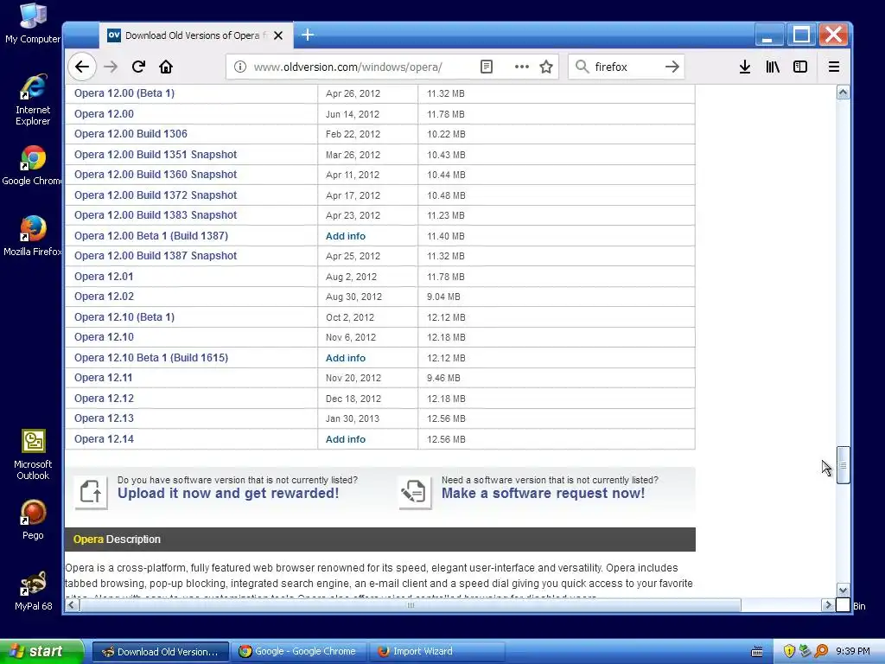This screenshot has height=664, width=885.
Task: Submit the firefox search with arrow
Action: 672,67
